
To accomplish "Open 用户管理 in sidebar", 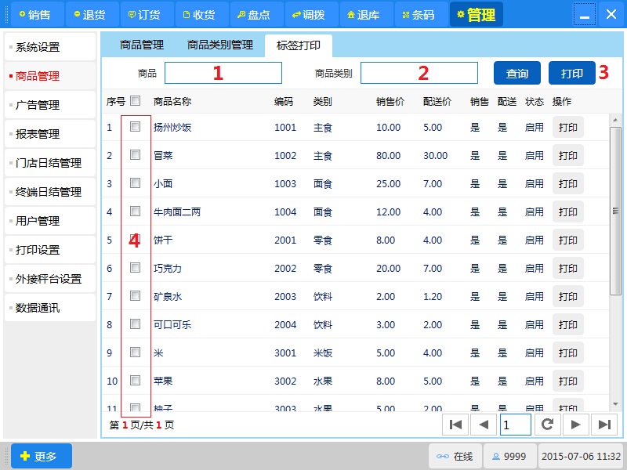I will pos(50,221).
